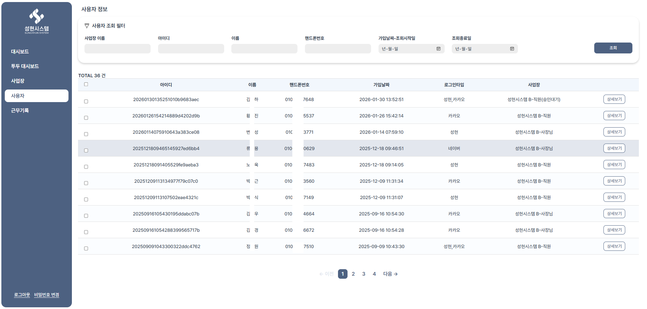Check row with ID 2025091610542883995657 17b
647x309 pixels.
pos(86,232)
